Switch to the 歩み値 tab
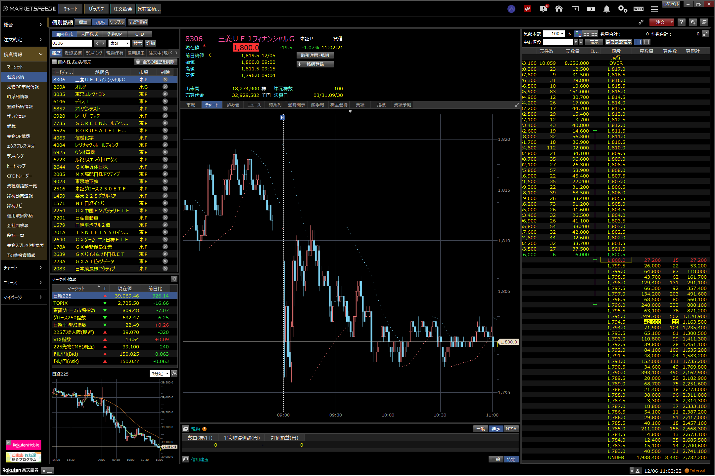This screenshot has height=476, width=715. [233, 105]
